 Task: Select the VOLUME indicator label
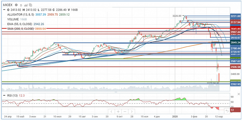tap(13, 19)
